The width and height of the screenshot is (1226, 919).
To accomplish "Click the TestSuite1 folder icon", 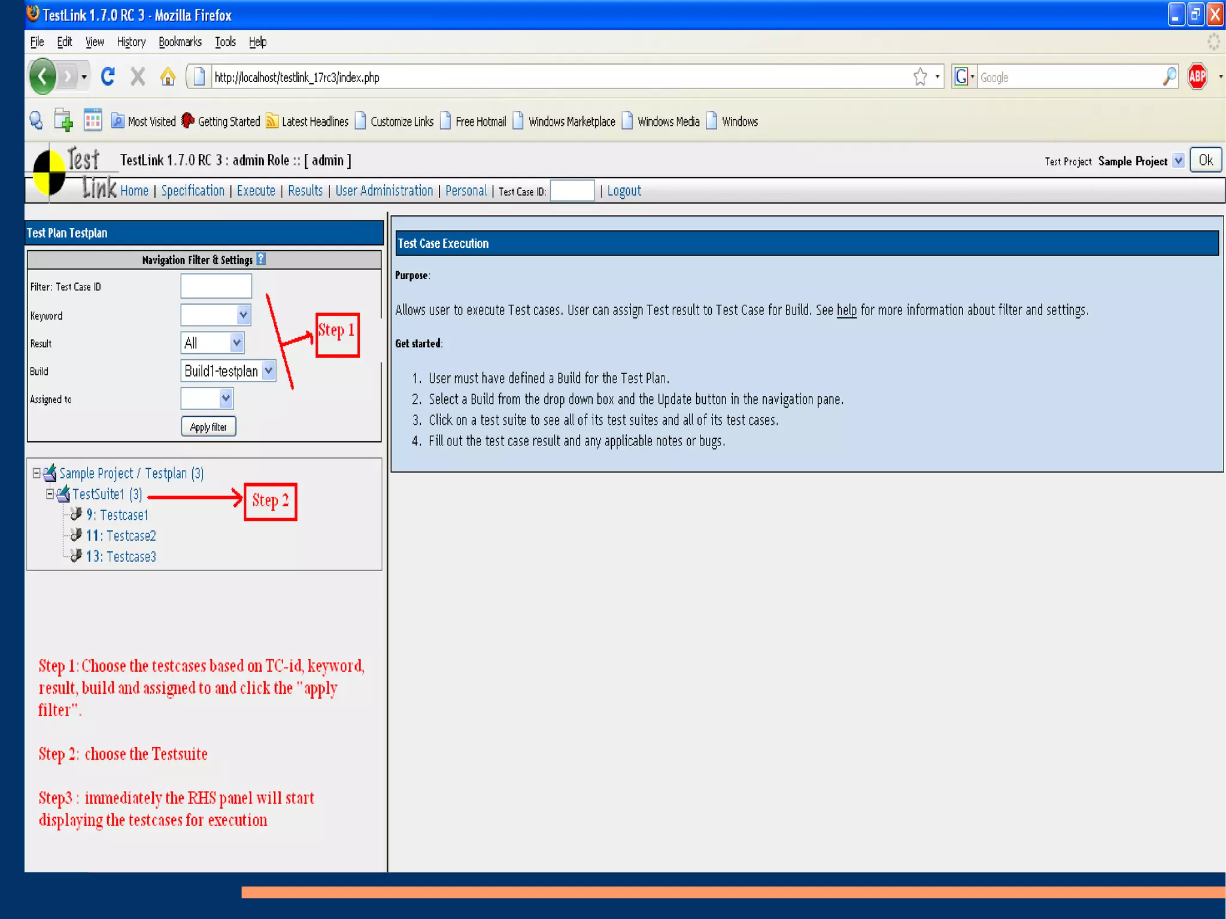I will [63, 493].
